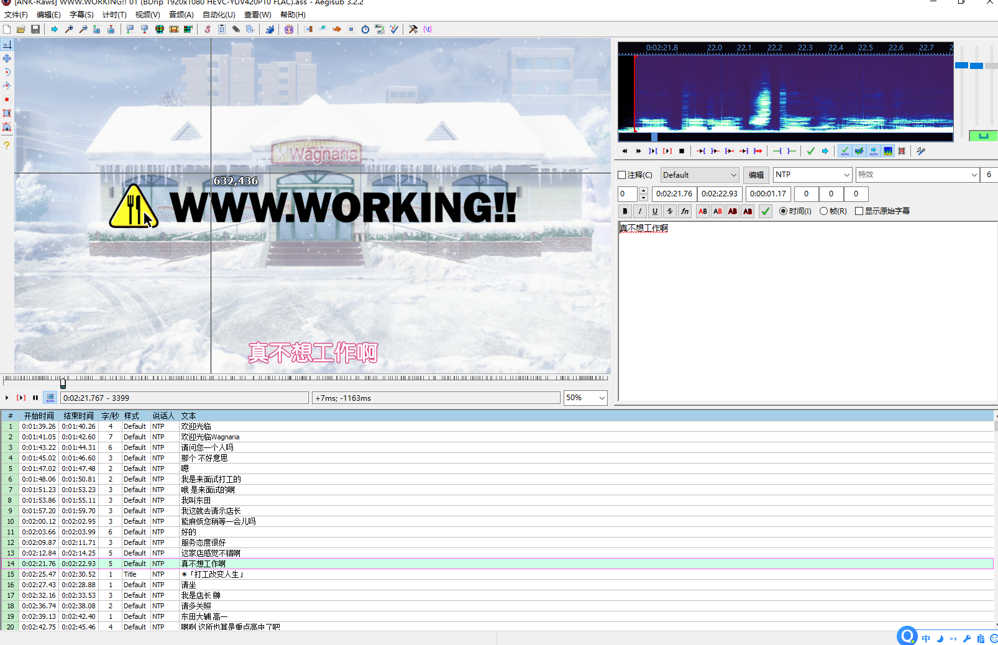Open the 文件(F) menu
The width and height of the screenshot is (998, 645).
(16, 14)
